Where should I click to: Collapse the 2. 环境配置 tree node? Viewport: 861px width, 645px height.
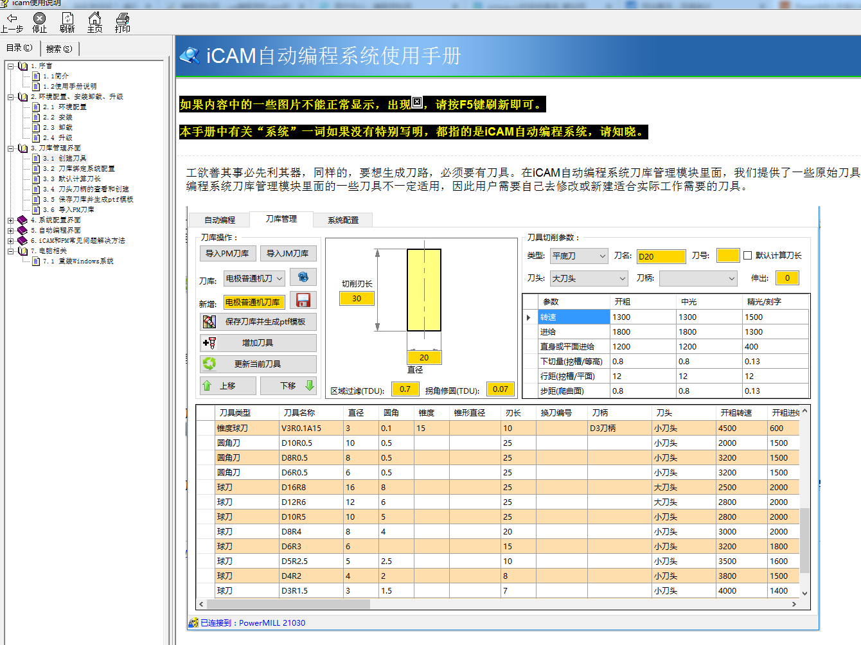coord(11,97)
